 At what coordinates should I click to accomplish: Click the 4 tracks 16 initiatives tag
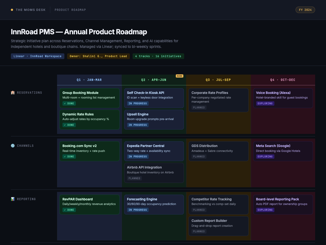[158, 56]
